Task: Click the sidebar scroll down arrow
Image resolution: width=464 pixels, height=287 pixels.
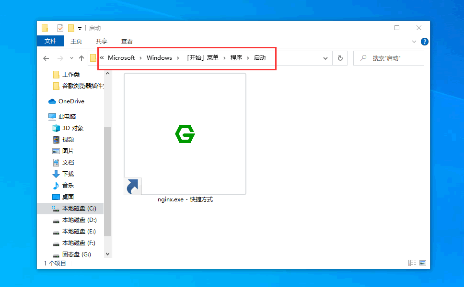Action: 108,254
